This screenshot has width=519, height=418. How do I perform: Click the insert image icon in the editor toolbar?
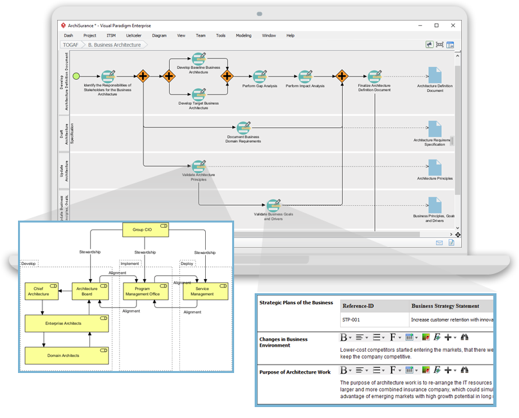tap(425, 338)
